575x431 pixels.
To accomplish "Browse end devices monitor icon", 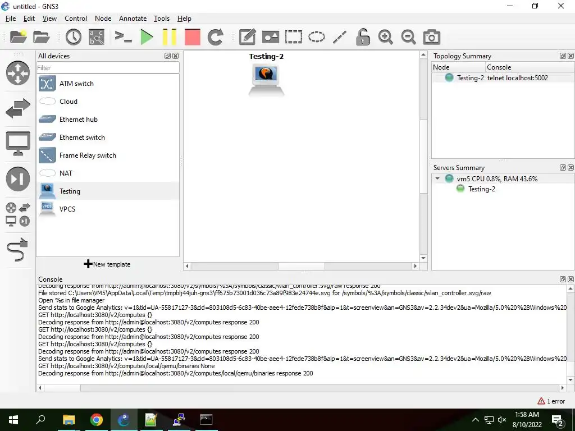I will coord(17,143).
